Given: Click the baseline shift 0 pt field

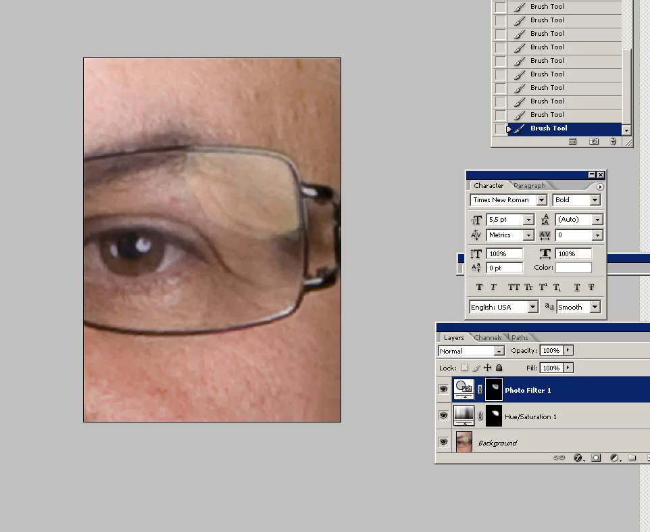Looking at the screenshot, I should 505,268.
